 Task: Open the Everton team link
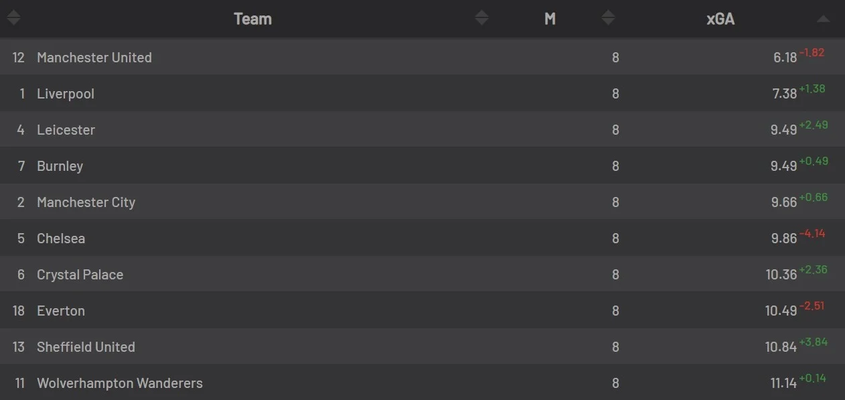(x=61, y=311)
